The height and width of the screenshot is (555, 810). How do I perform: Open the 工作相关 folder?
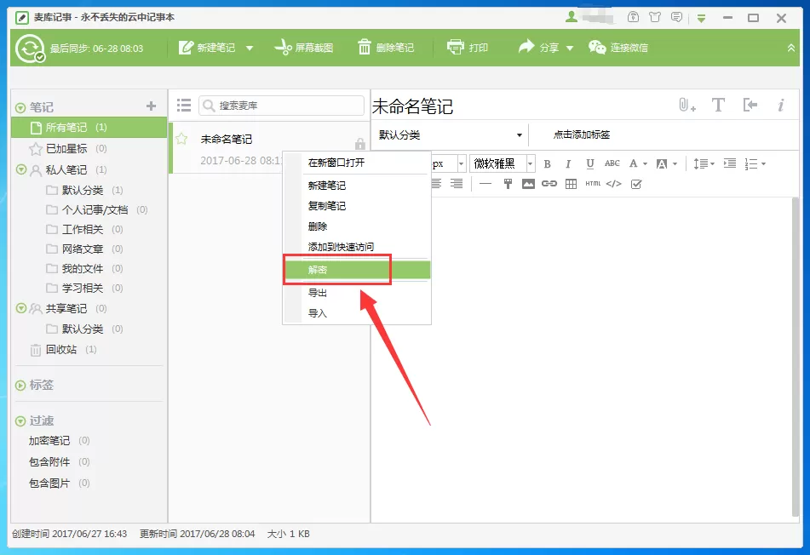(84, 229)
